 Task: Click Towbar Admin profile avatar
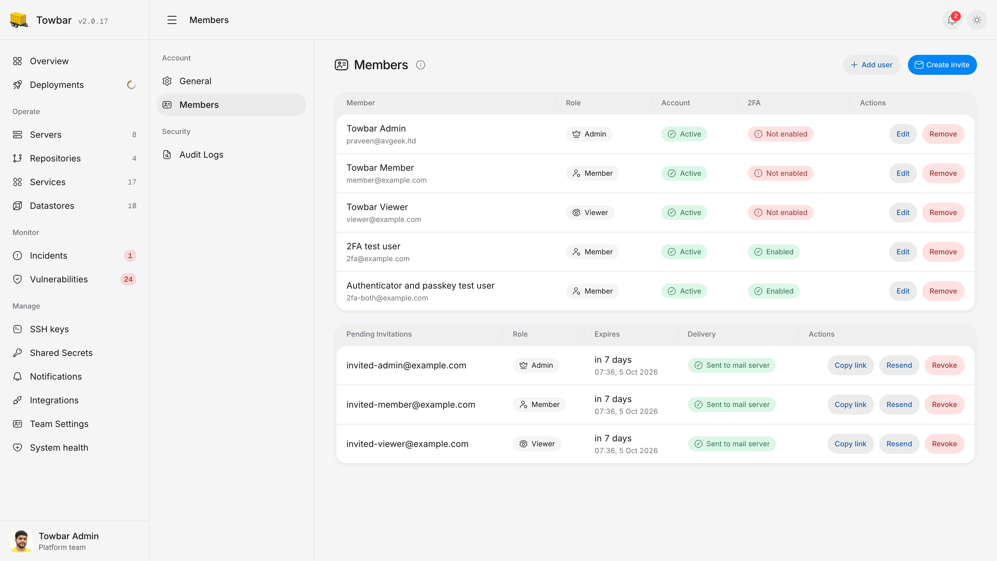pyautogui.click(x=21, y=541)
